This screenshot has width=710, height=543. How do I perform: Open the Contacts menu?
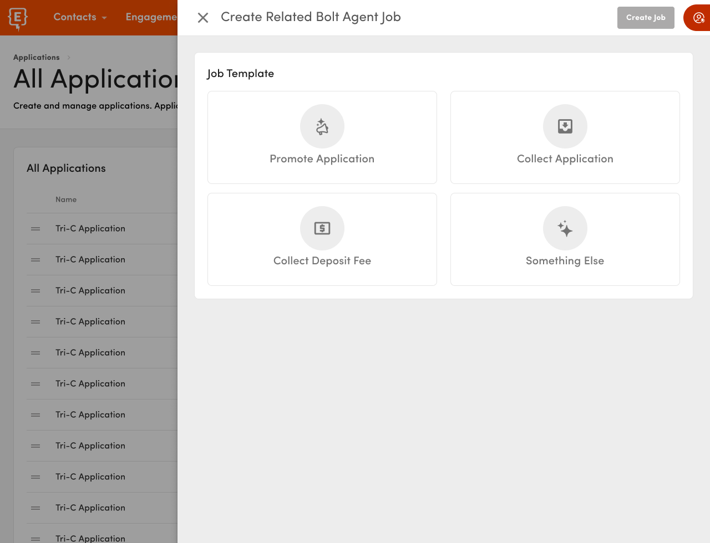[x=75, y=17]
